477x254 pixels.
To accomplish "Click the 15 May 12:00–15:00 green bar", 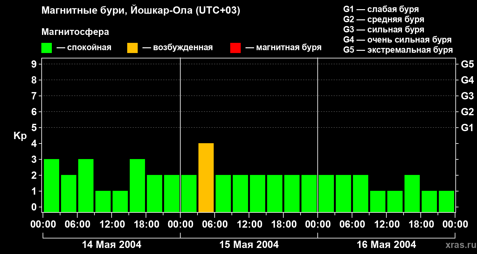I will click(x=258, y=194).
